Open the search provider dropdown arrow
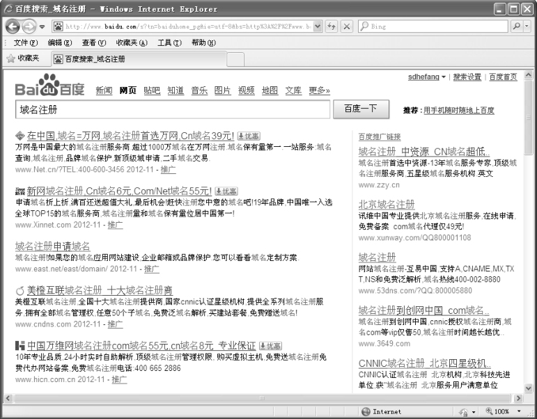This screenshot has width=537, height=419. click(527, 26)
